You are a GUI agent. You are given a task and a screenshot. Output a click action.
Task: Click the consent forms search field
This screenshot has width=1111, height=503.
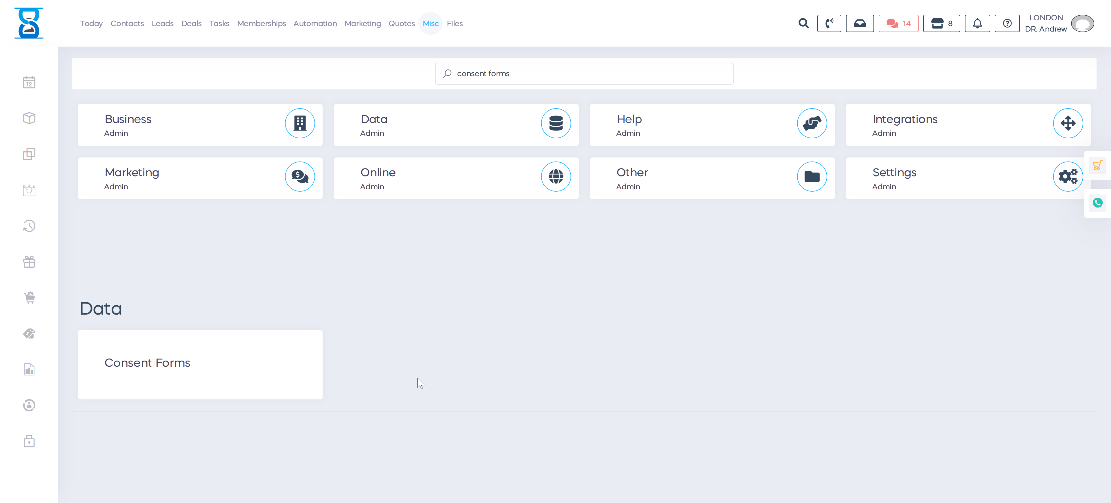[584, 74]
